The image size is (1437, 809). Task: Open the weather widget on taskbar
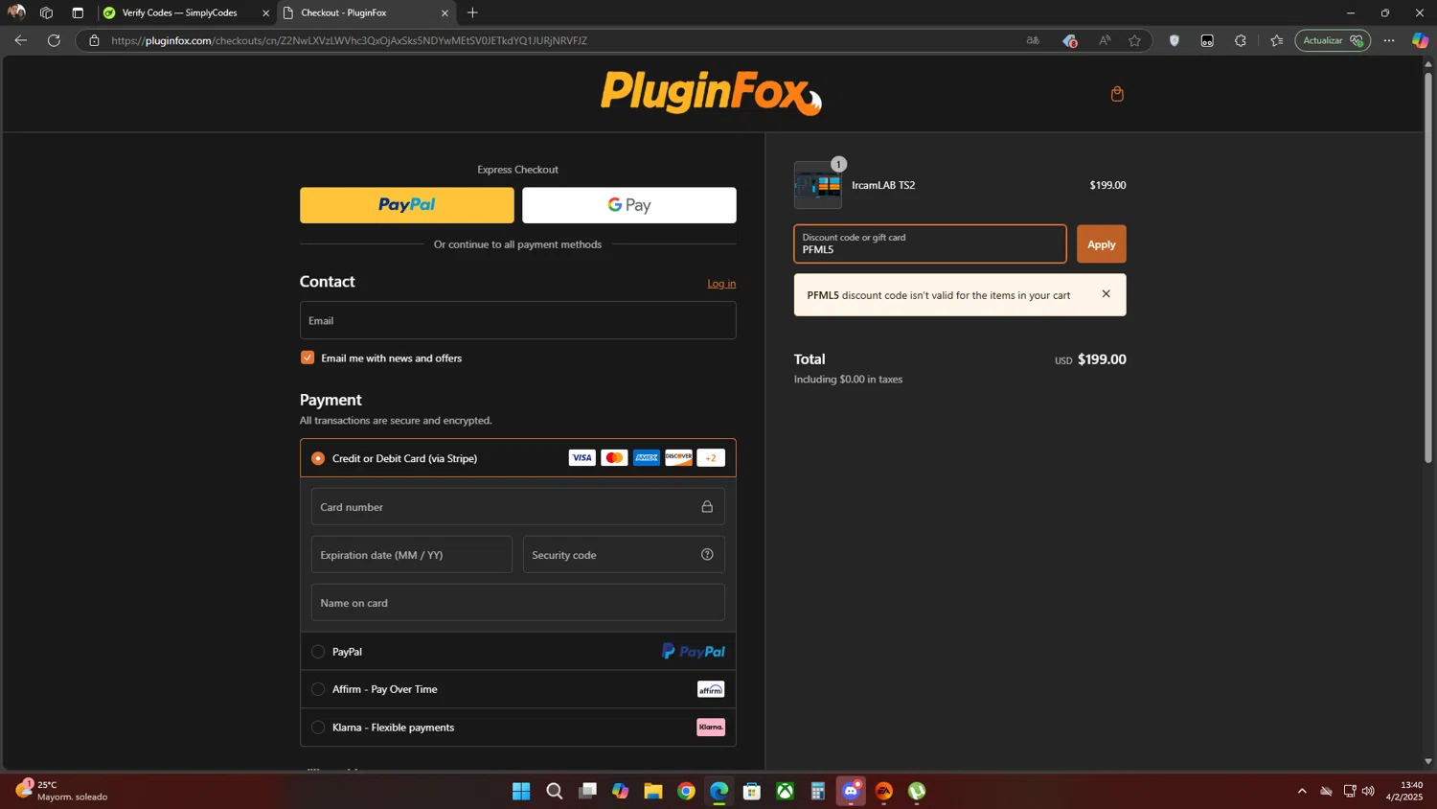pyautogui.click(x=61, y=791)
